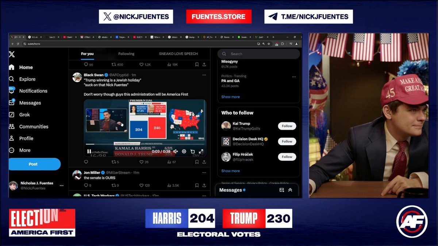This screenshot has width=438, height=246.
Task: View analytics of the top post showing 19K
Action: click(x=172, y=65)
